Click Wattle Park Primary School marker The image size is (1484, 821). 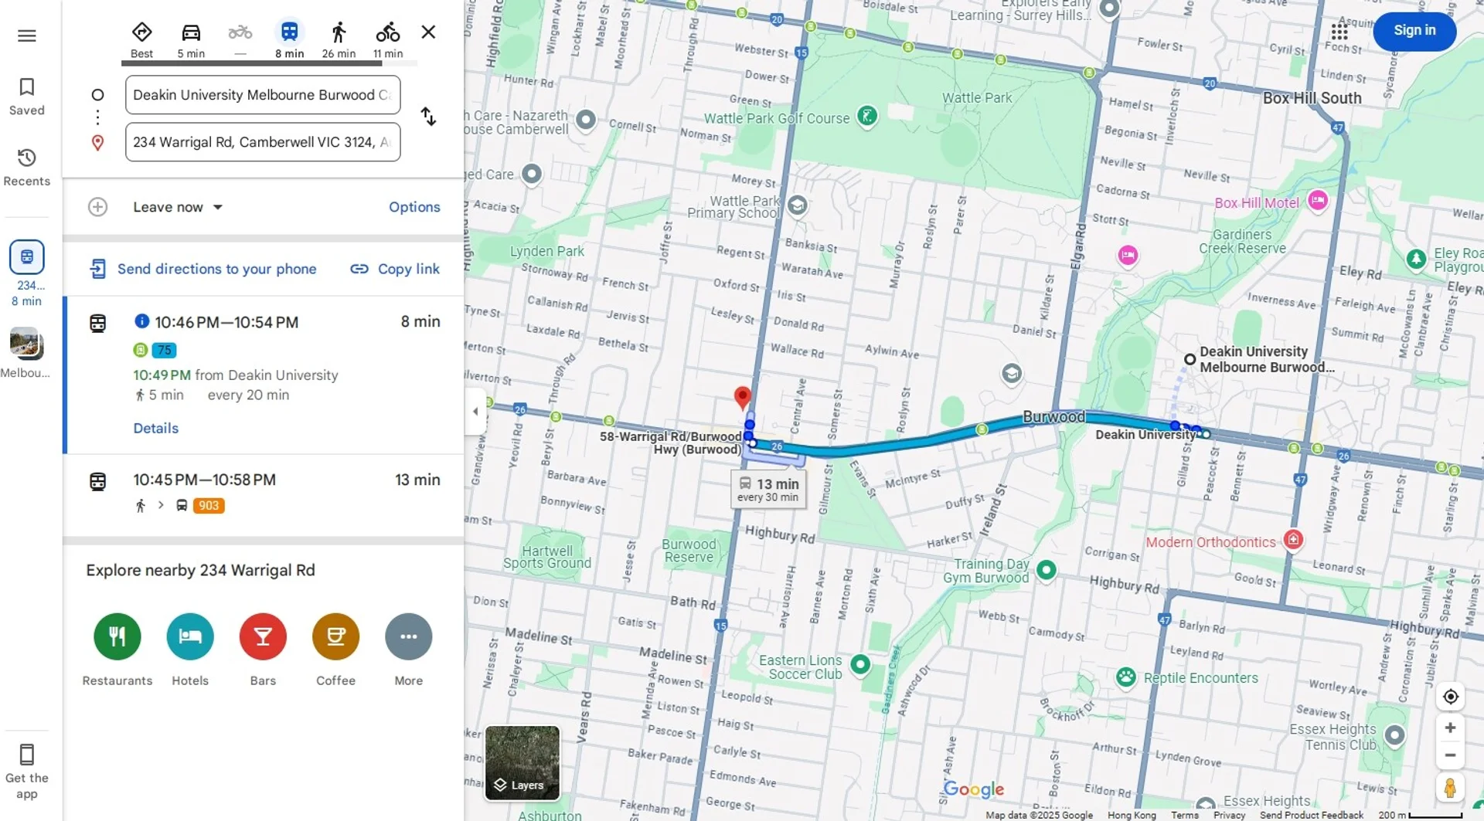[798, 205]
